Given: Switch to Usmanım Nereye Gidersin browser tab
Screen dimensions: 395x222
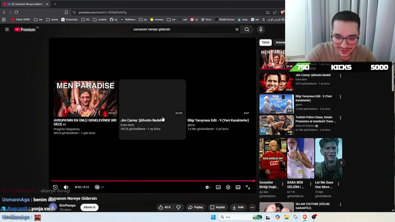Looking at the screenshot, I should [26, 4].
